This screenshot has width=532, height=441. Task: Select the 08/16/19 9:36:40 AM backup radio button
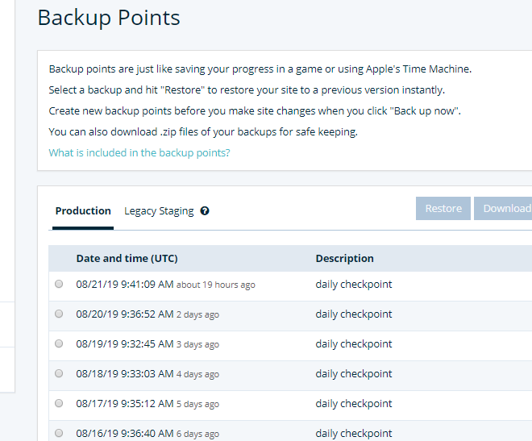59,433
